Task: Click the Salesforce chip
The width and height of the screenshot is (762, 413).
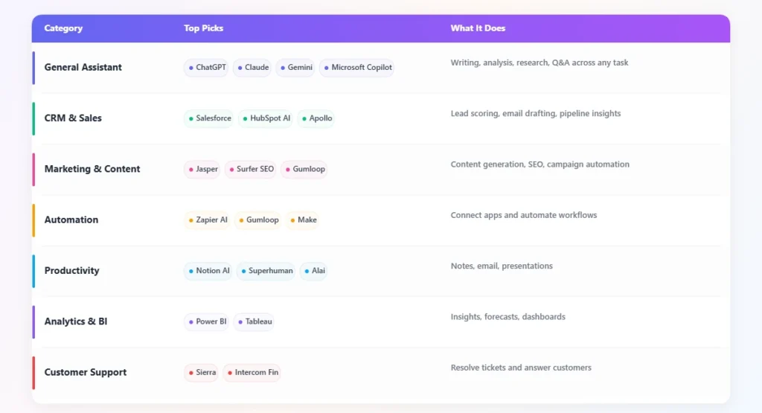Action: (x=209, y=118)
